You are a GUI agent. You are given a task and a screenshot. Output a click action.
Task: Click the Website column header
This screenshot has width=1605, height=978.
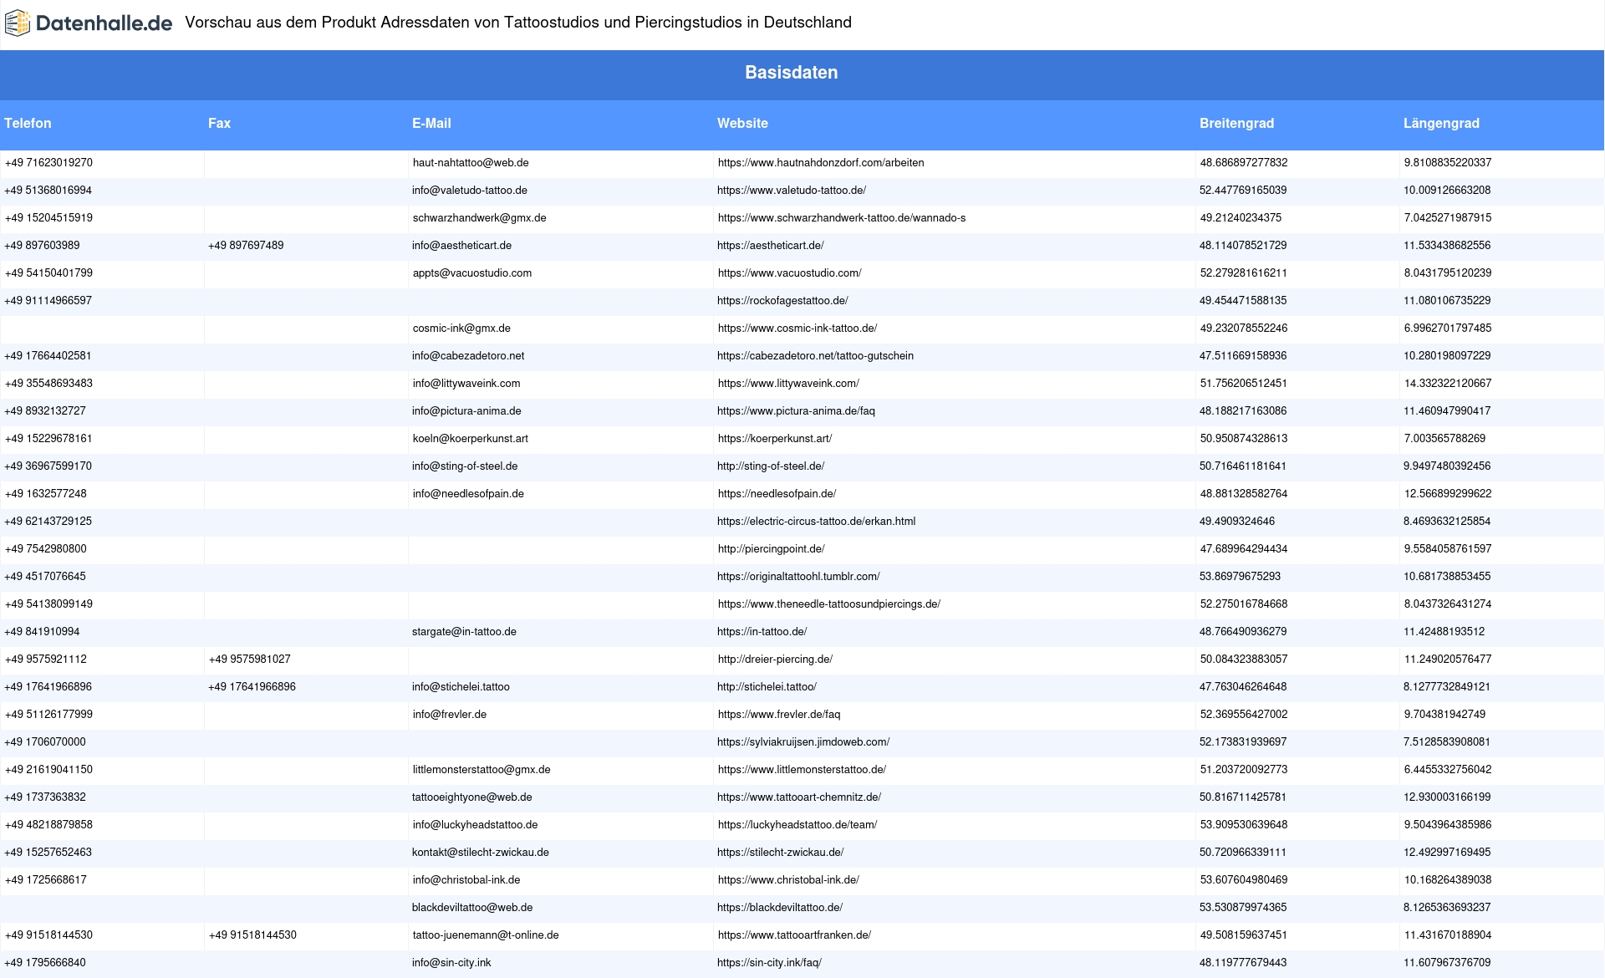(742, 123)
